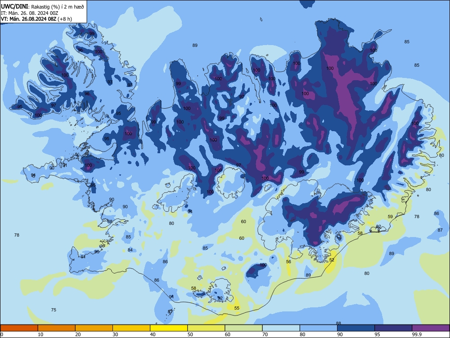Click the 'UWC/DINI: Rakastig (%) í 2 m hæð' title
This screenshot has width=450, height=338.
click(42, 7)
